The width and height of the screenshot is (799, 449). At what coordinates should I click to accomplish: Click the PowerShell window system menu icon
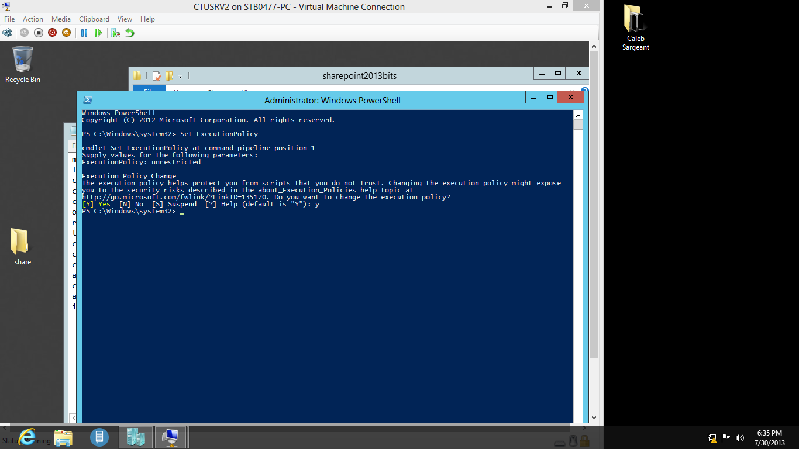tap(88, 100)
